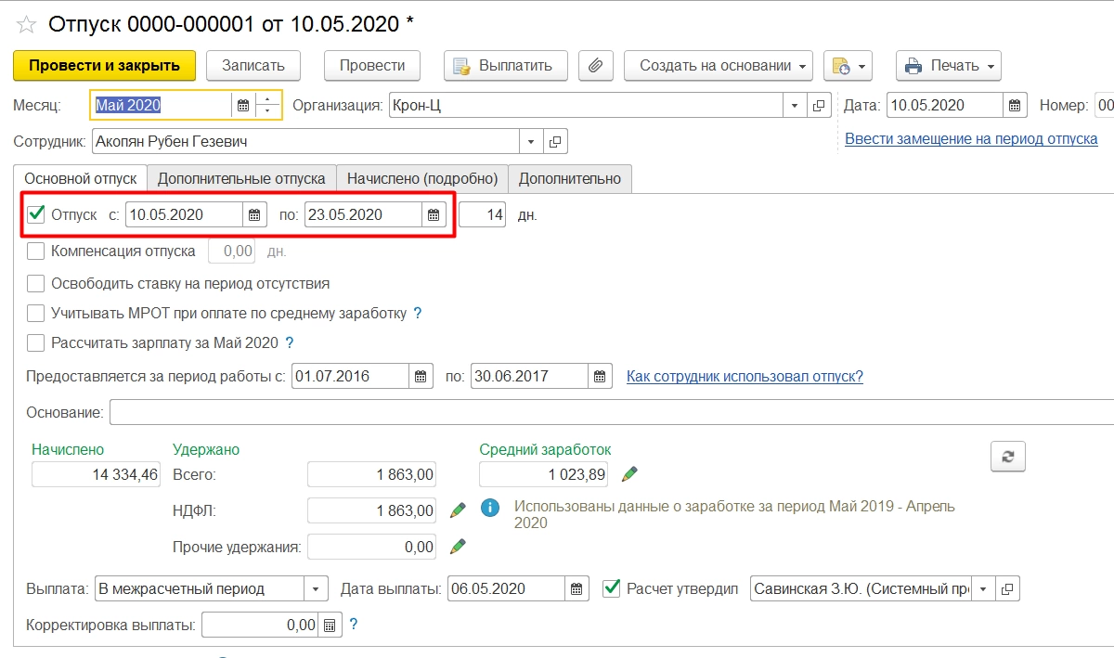Click the paperclip attachments icon
The width and height of the screenshot is (1114, 658).
tap(596, 66)
